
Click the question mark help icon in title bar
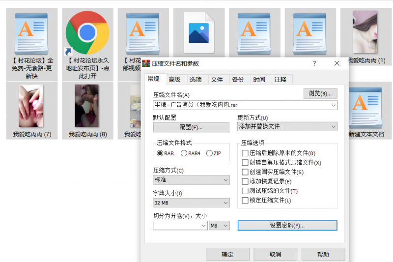(x=314, y=63)
